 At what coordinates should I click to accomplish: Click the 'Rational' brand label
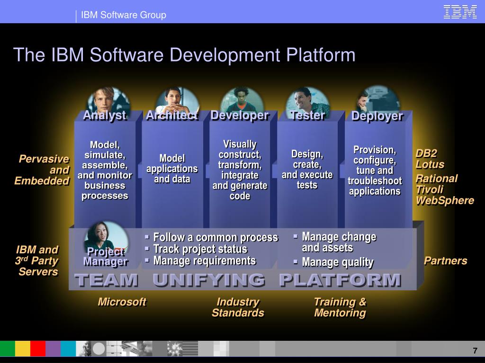tap(436, 178)
